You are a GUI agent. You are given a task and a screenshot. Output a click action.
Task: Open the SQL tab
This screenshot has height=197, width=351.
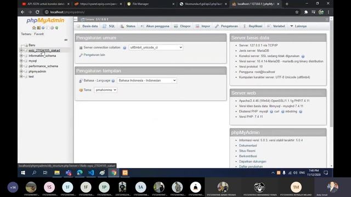[109, 26]
